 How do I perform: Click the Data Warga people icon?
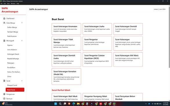[x=4, y=23]
